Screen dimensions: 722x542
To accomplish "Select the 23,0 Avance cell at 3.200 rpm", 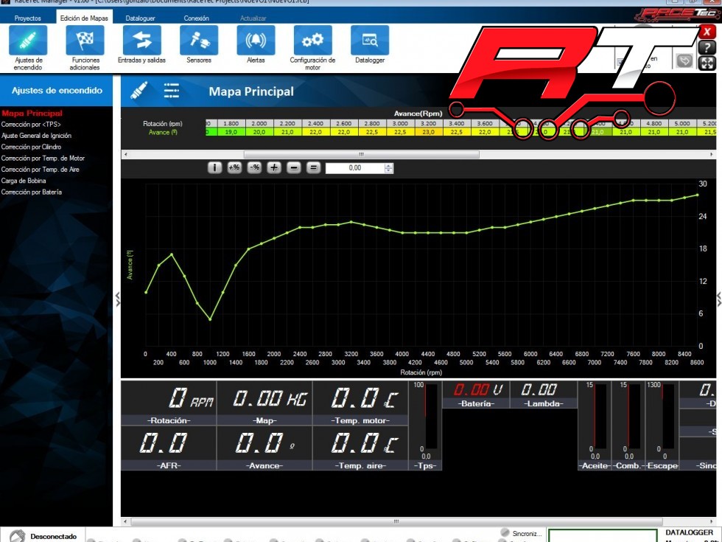I will (429, 132).
